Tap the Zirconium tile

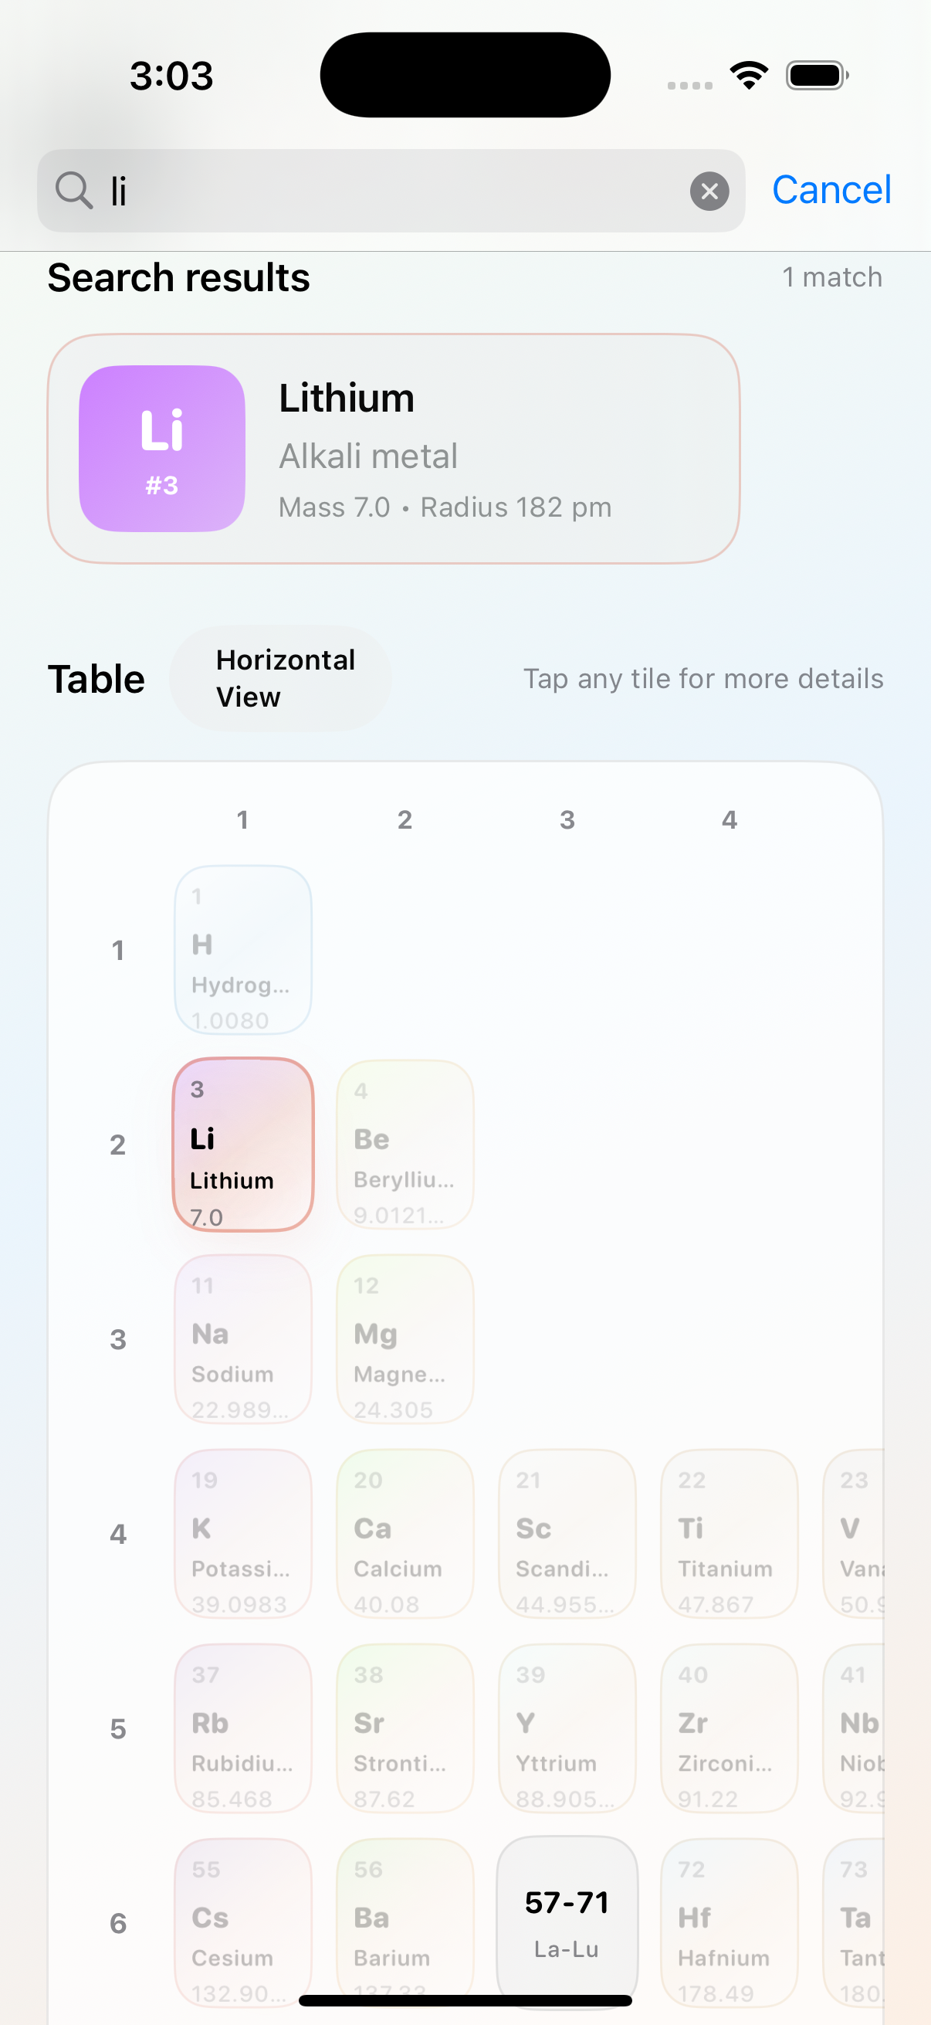tap(728, 1728)
